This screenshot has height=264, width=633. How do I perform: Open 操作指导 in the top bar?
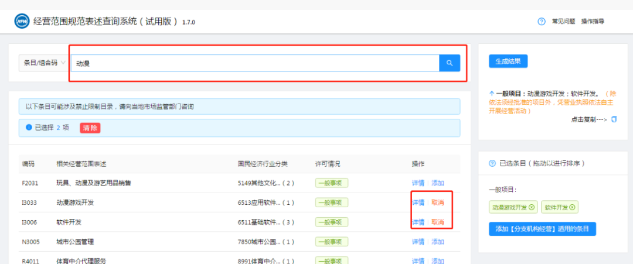tap(593, 22)
